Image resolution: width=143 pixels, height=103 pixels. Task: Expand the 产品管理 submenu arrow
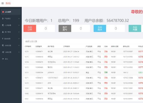point(19,19)
